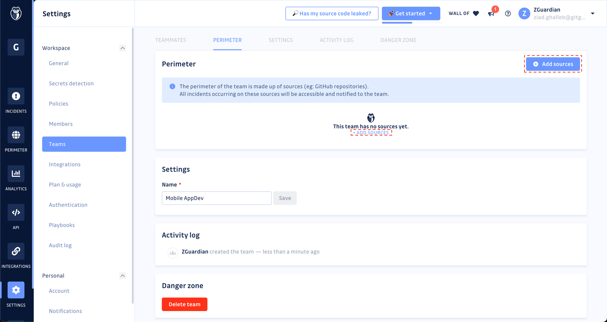The width and height of the screenshot is (607, 322).
Task: Switch to the Teammates tab
Action: [171, 40]
